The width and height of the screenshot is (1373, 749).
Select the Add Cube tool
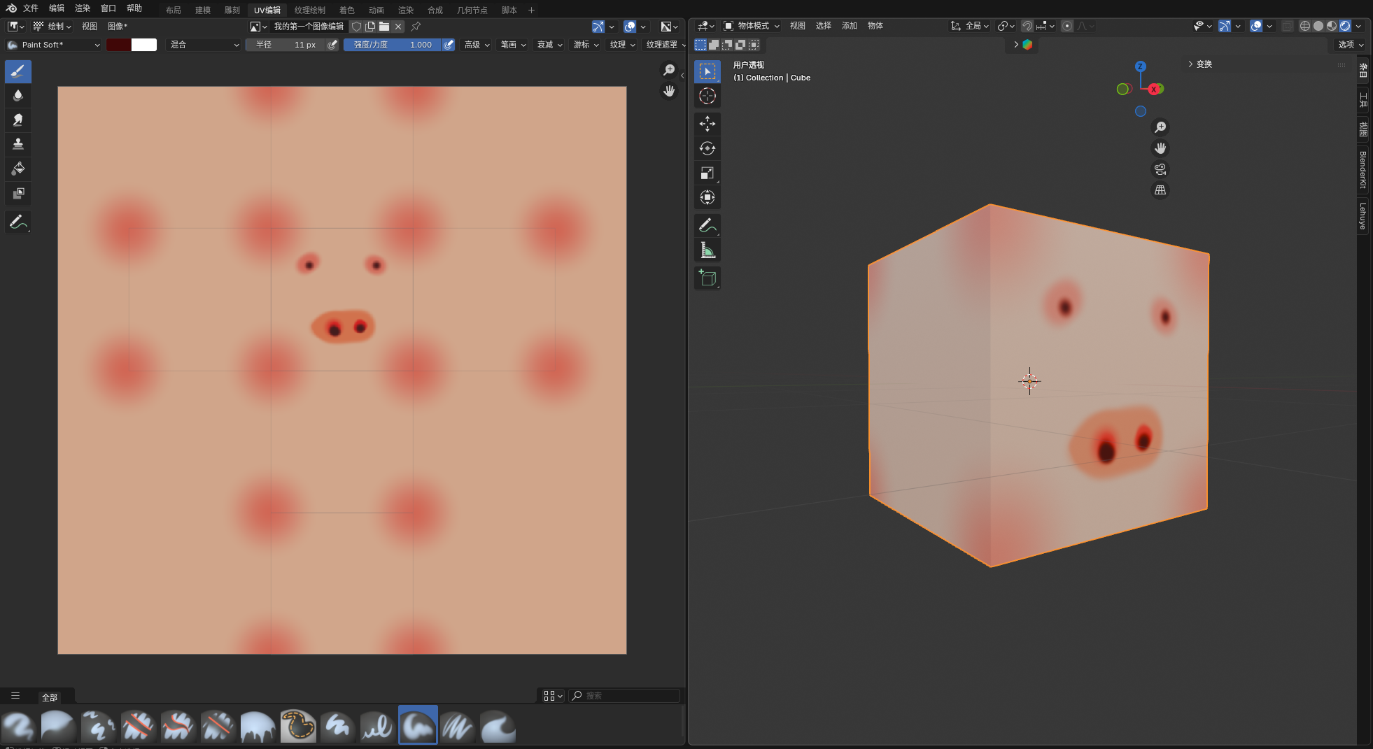click(707, 278)
